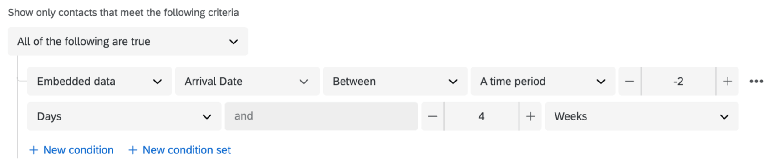
Task: Click the plus icon next to New condition
Action: pos(33,150)
